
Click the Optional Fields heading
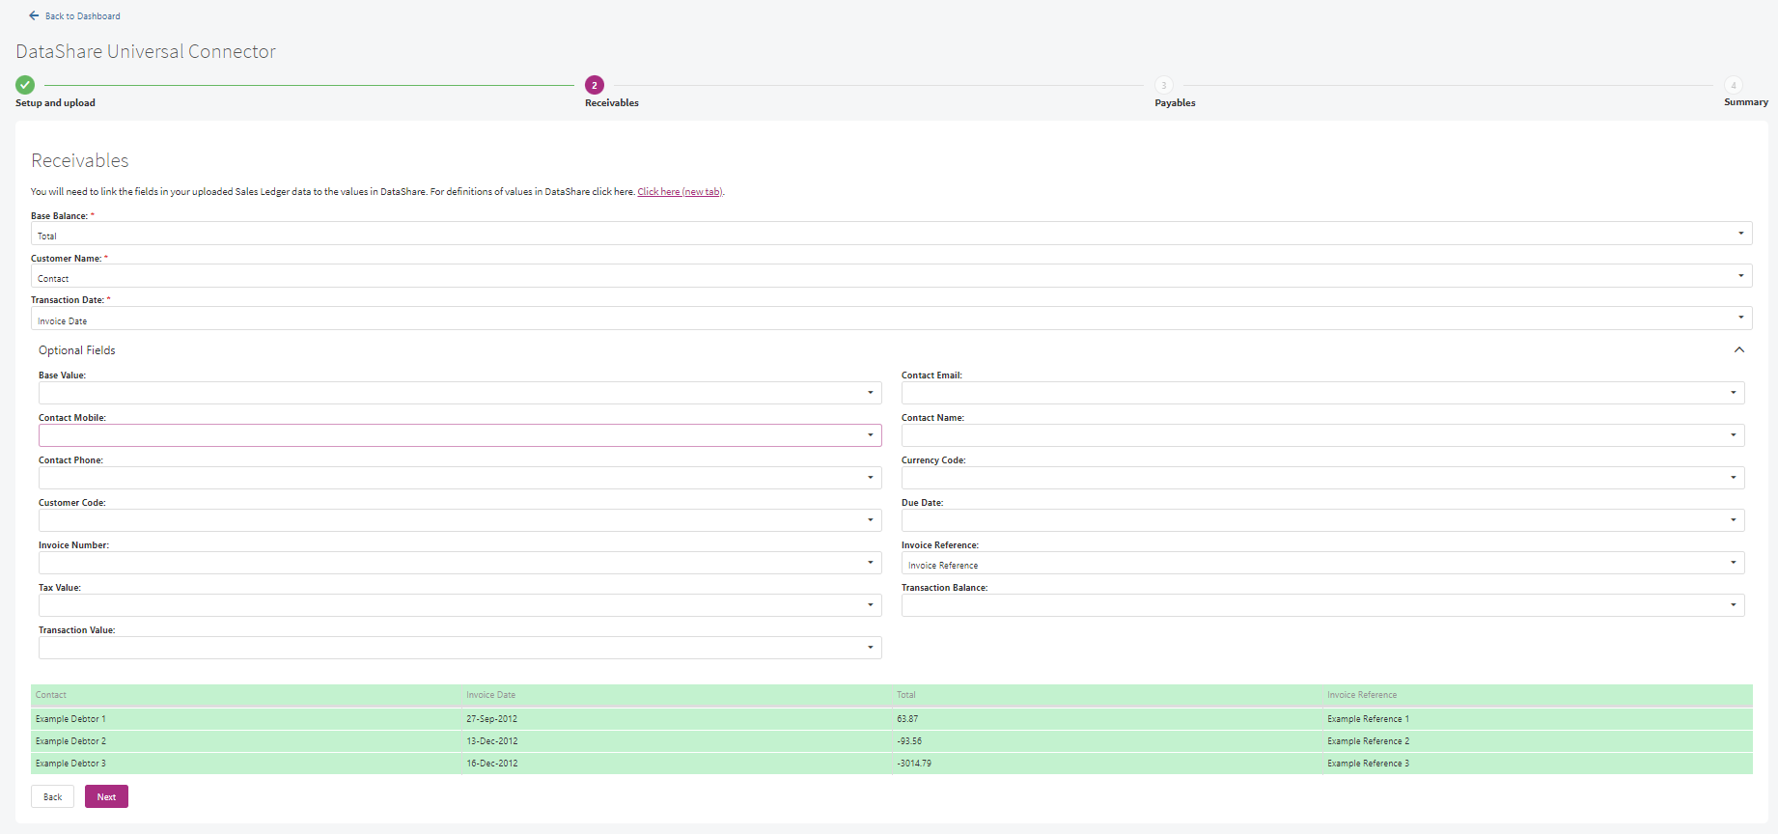(76, 350)
